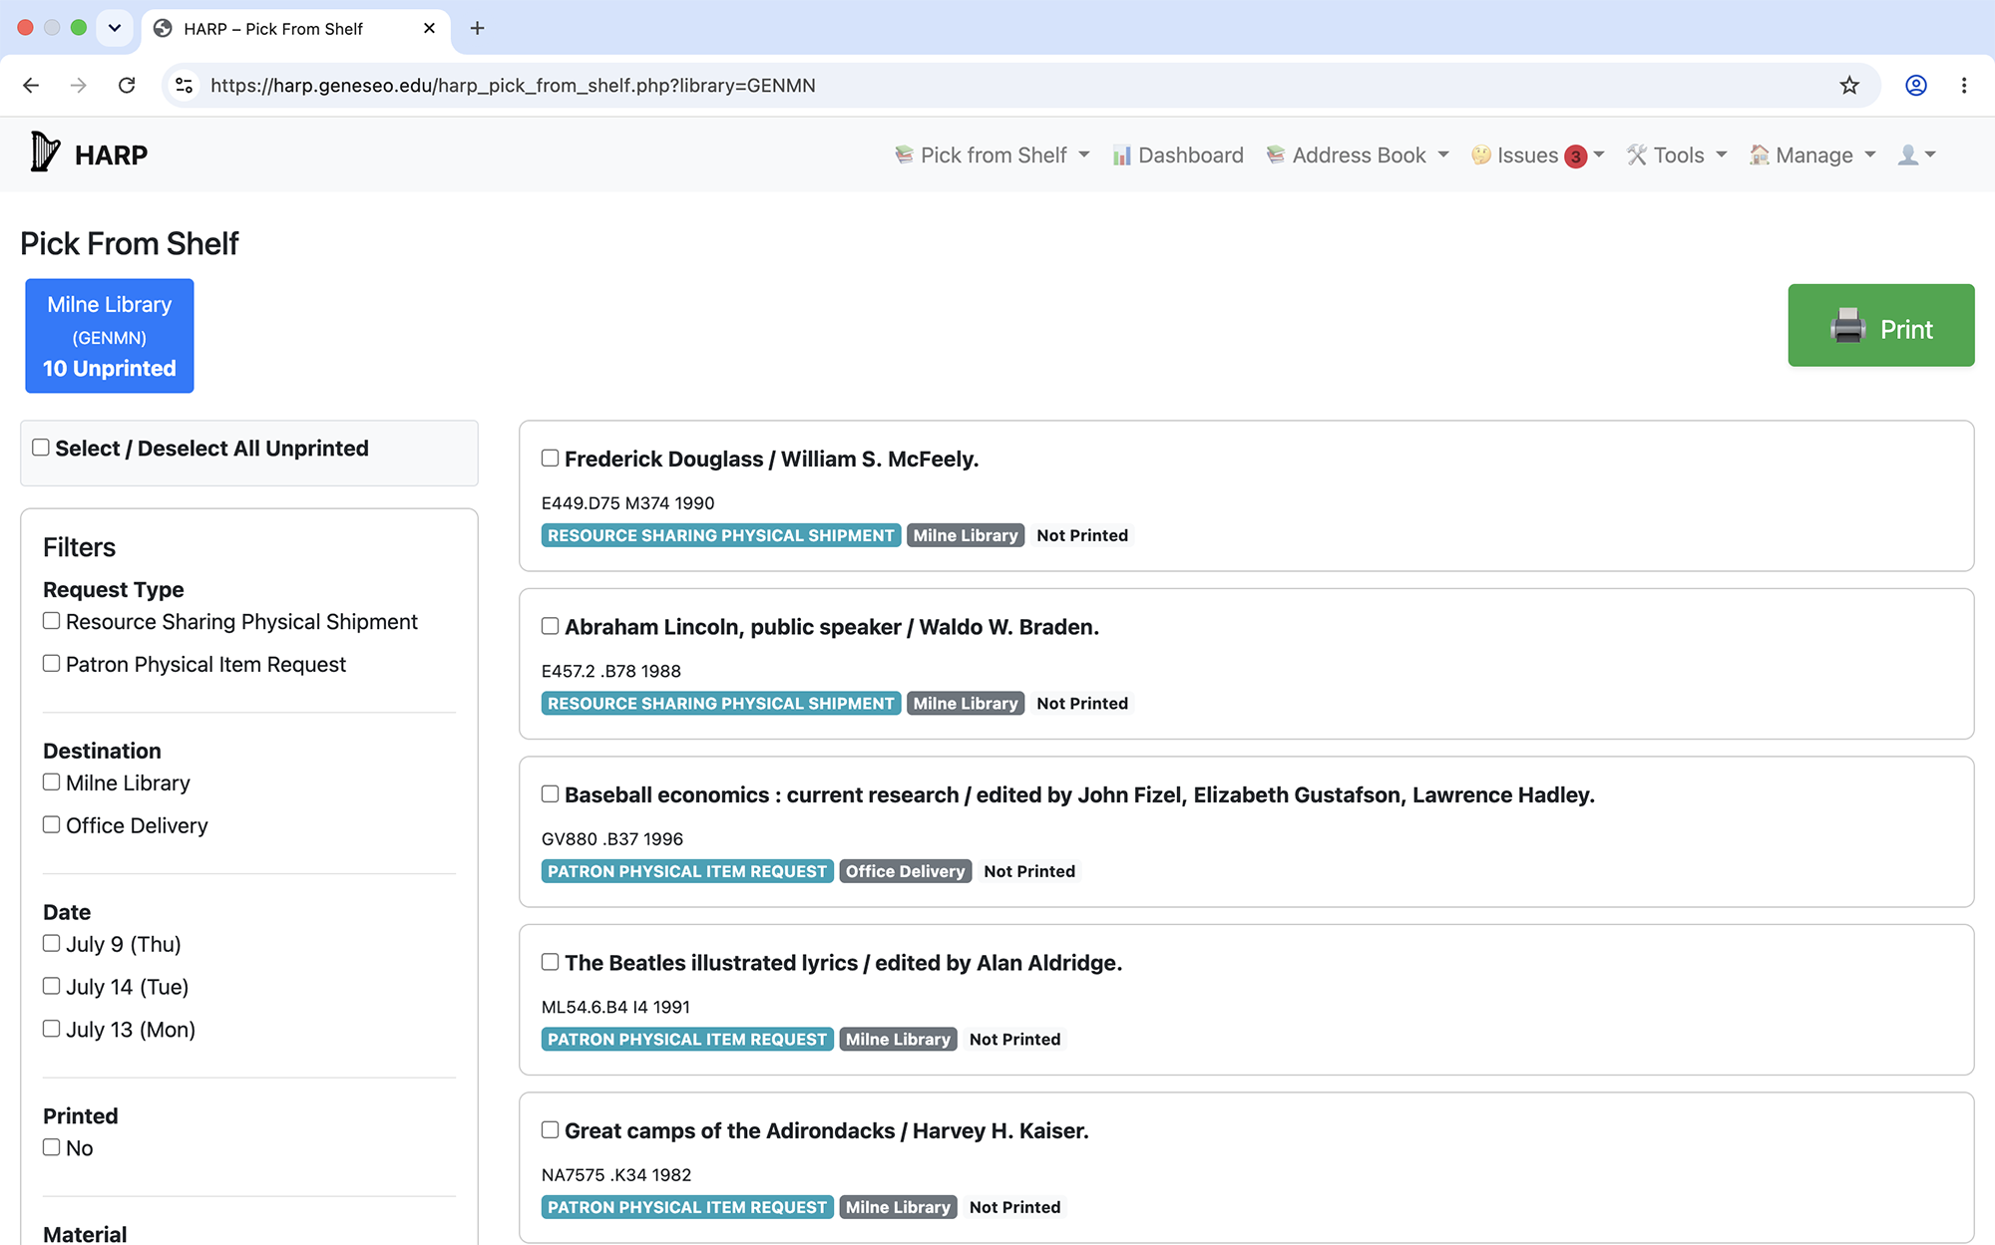Toggle Select / Deselect All Unprinted checkbox

coord(41,448)
